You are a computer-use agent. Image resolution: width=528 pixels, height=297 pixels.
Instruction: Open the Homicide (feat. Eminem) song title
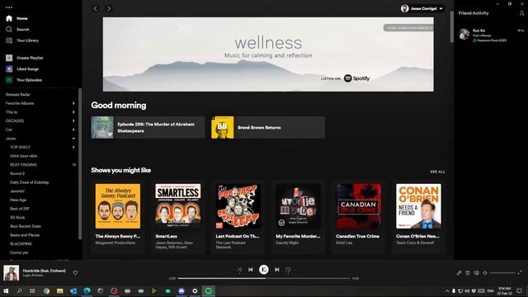[44, 271]
